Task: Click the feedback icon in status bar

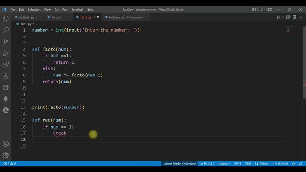Action: [x=294, y=163]
